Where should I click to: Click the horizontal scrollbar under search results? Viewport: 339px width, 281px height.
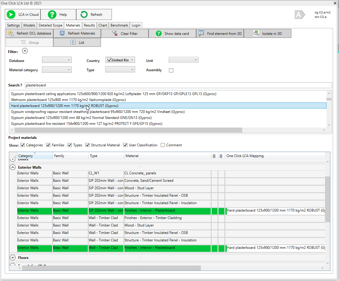[128, 130]
